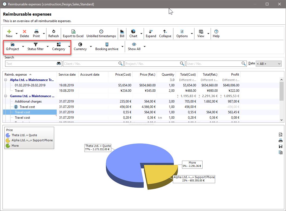Open the dropdown arrow next to New
Screen dimensions: 286x211
coord(17,34)
